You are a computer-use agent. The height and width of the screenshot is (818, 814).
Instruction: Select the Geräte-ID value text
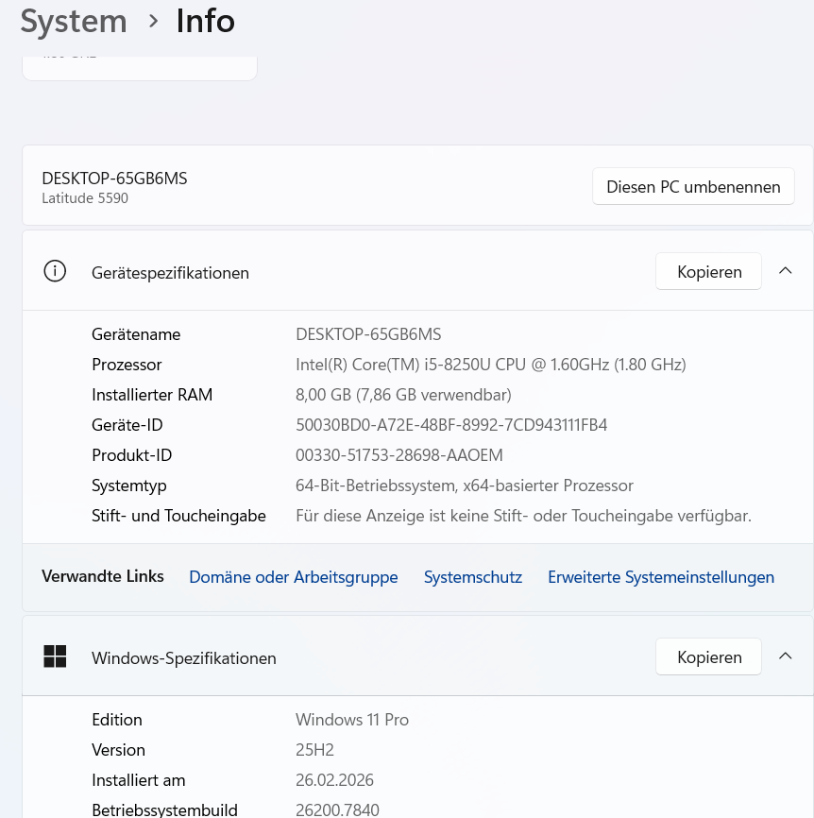[x=451, y=425]
